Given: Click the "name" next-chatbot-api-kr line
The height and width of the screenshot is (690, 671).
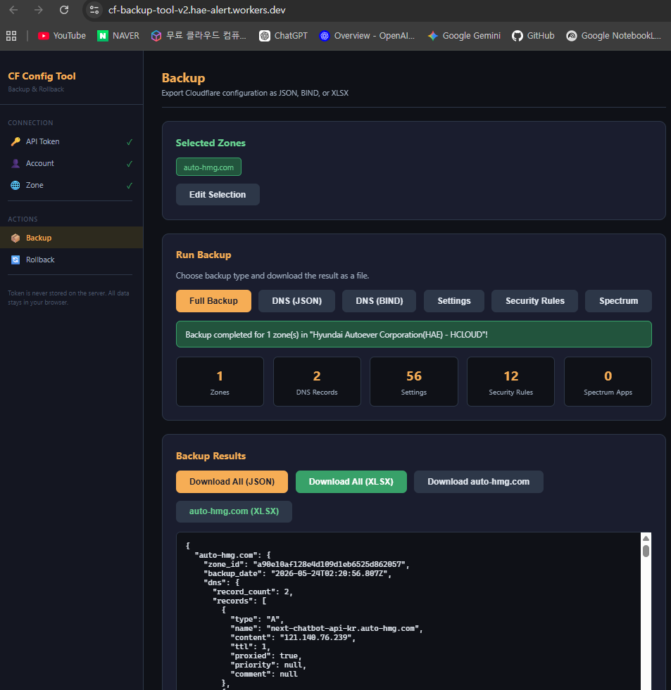Looking at the screenshot, I should click(327, 628).
